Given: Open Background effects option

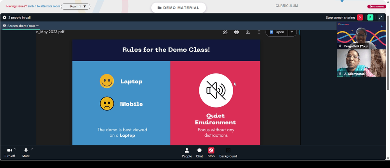Looking at the screenshot, I should (x=228, y=153).
